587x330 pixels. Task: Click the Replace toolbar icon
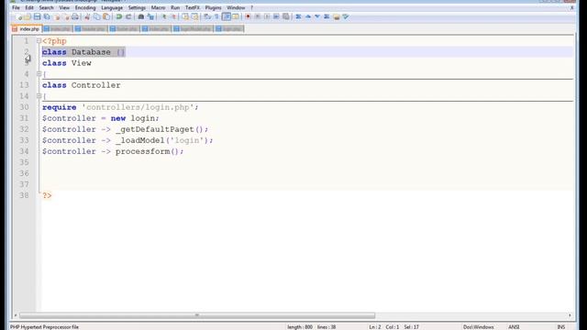pos(150,16)
